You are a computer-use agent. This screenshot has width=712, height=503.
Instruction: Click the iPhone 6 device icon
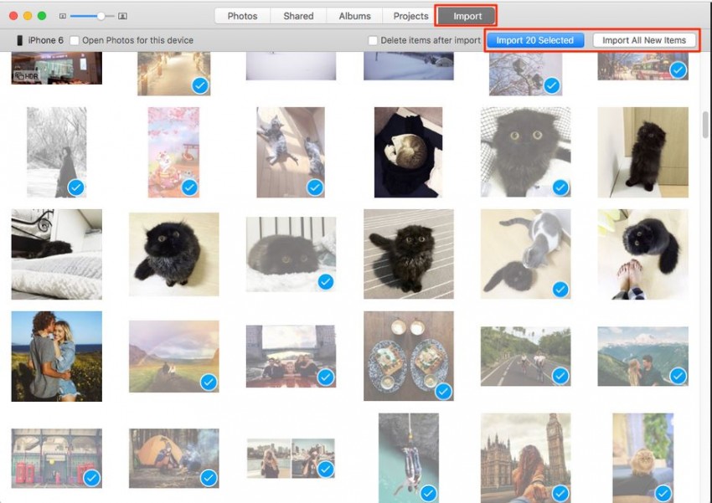[19, 40]
